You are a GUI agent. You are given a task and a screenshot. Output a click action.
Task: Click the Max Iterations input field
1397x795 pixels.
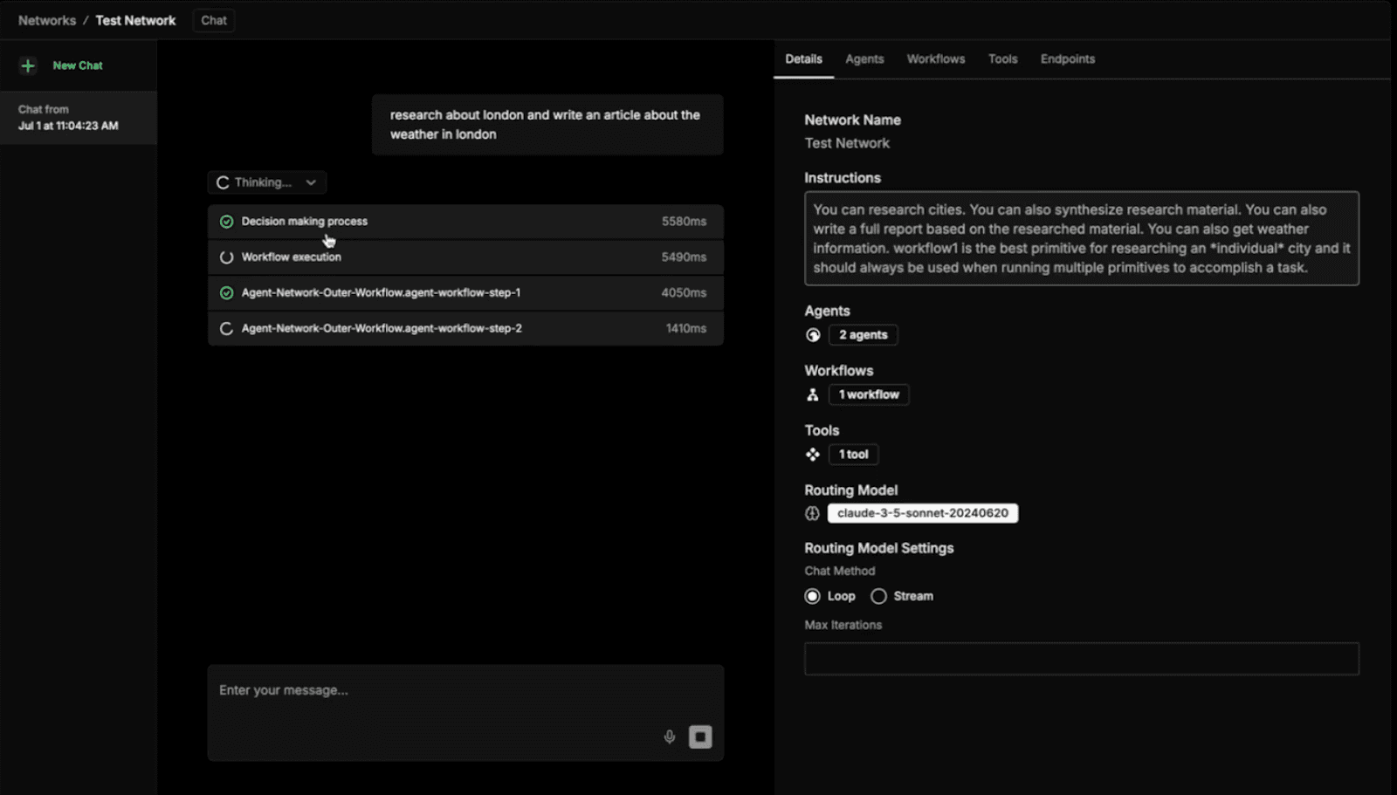pyautogui.click(x=1081, y=659)
